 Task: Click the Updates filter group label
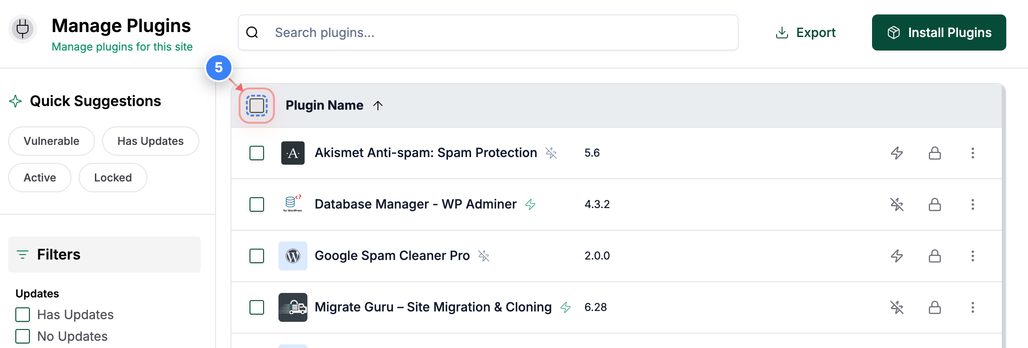click(x=37, y=294)
